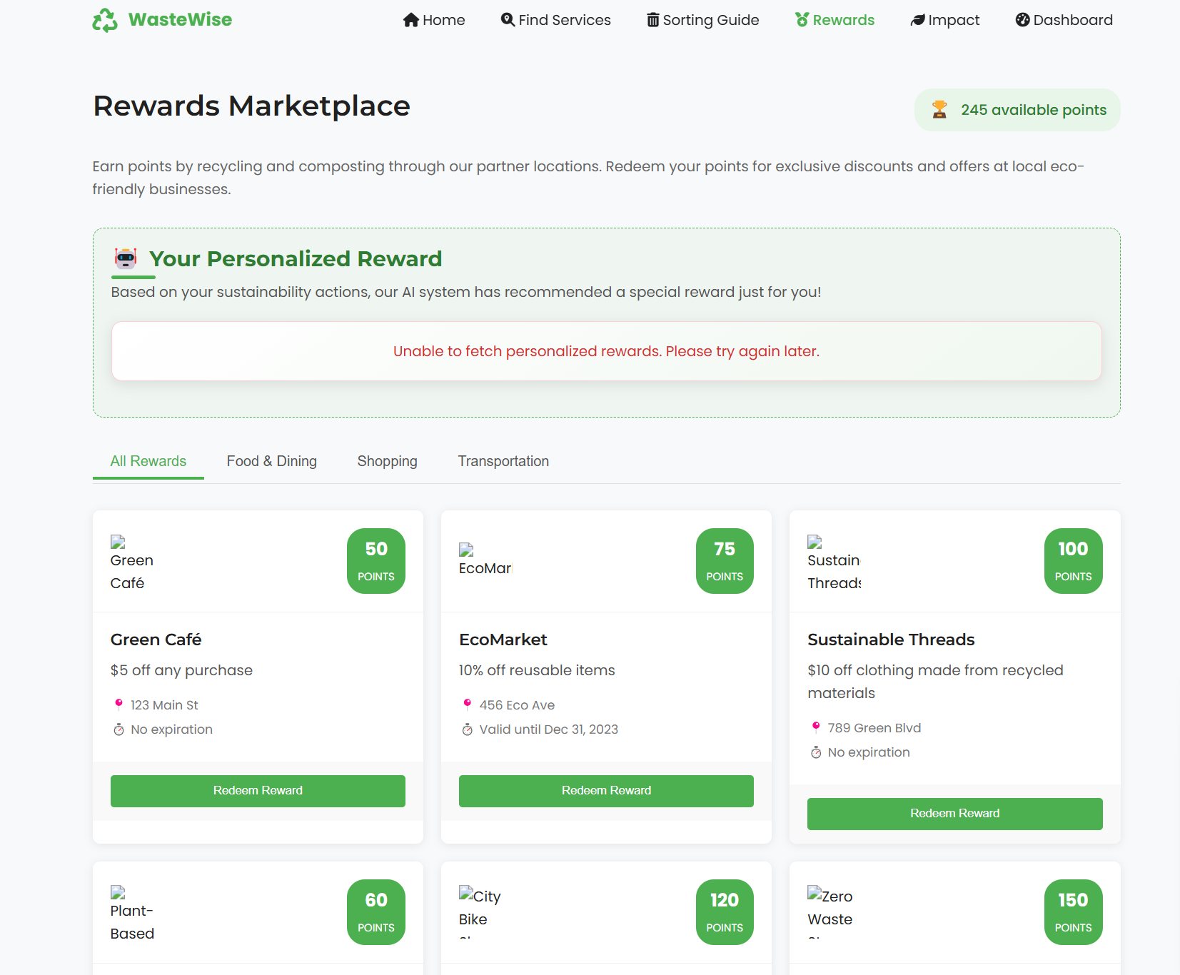Viewport: 1180px width, 975px height.
Task: Click the WasteWise recycling logo icon
Action: (x=105, y=20)
